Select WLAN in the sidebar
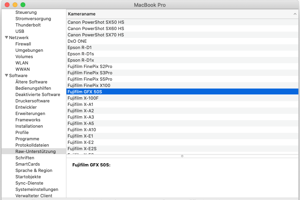This screenshot has width=300, height=200. tap(22, 63)
